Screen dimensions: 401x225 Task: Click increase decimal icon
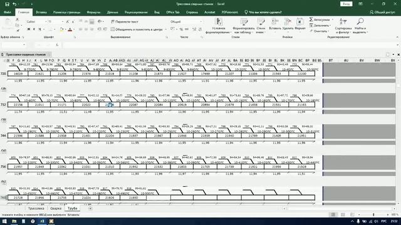[194, 29]
